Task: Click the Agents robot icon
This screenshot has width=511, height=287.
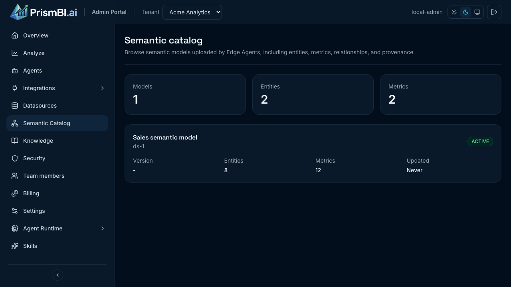Action: coord(15,71)
